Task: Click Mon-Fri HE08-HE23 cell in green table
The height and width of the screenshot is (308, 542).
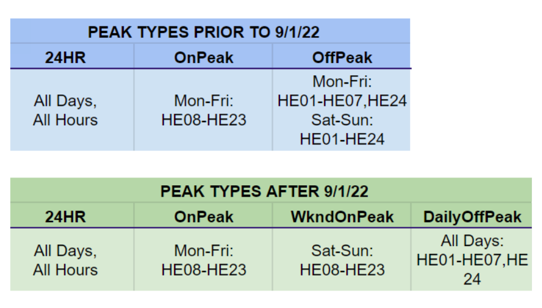Action: pyautogui.click(x=204, y=260)
